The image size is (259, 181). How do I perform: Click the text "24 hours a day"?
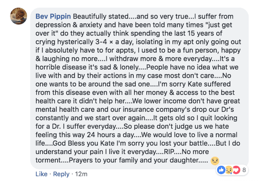click(110, 135)
